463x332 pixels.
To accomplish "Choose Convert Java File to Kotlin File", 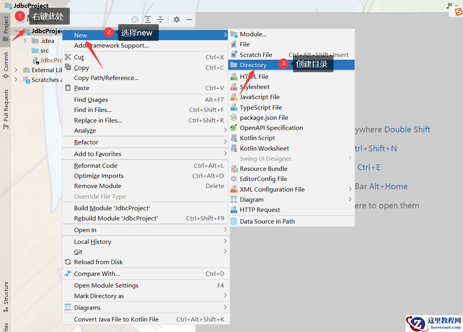I will [x=145, y=319].
